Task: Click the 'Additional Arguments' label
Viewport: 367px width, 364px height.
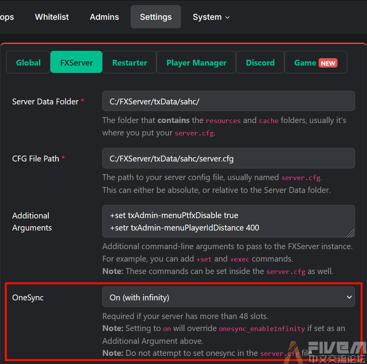Action: pos(32,222)
